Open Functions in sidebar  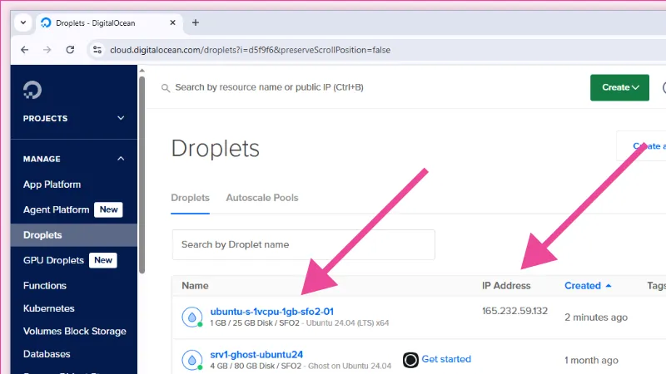[x=45, y=285]
